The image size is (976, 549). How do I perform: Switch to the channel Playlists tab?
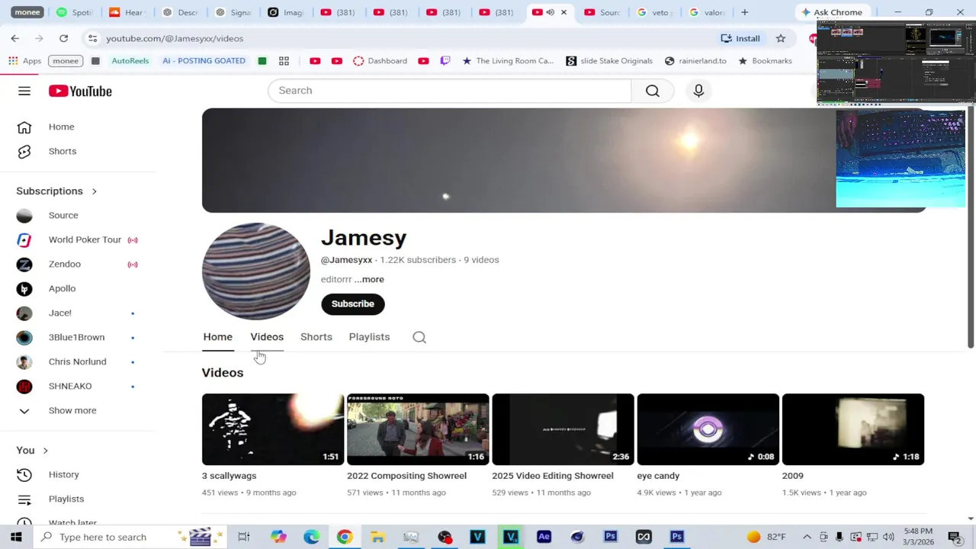click(x=369, y=337)
